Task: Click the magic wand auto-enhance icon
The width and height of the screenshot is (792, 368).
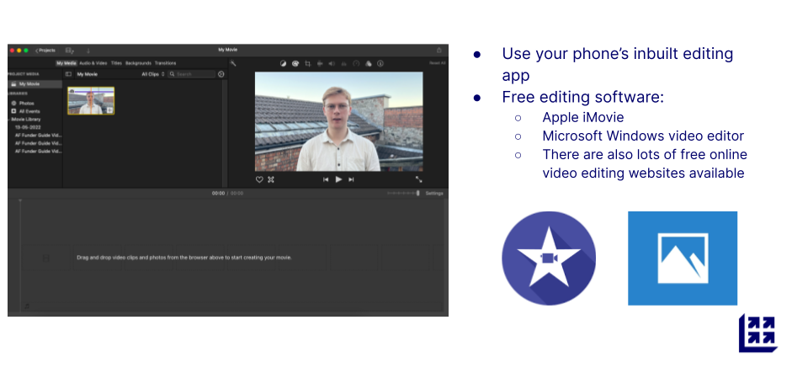Action: [x=233, y=63]
